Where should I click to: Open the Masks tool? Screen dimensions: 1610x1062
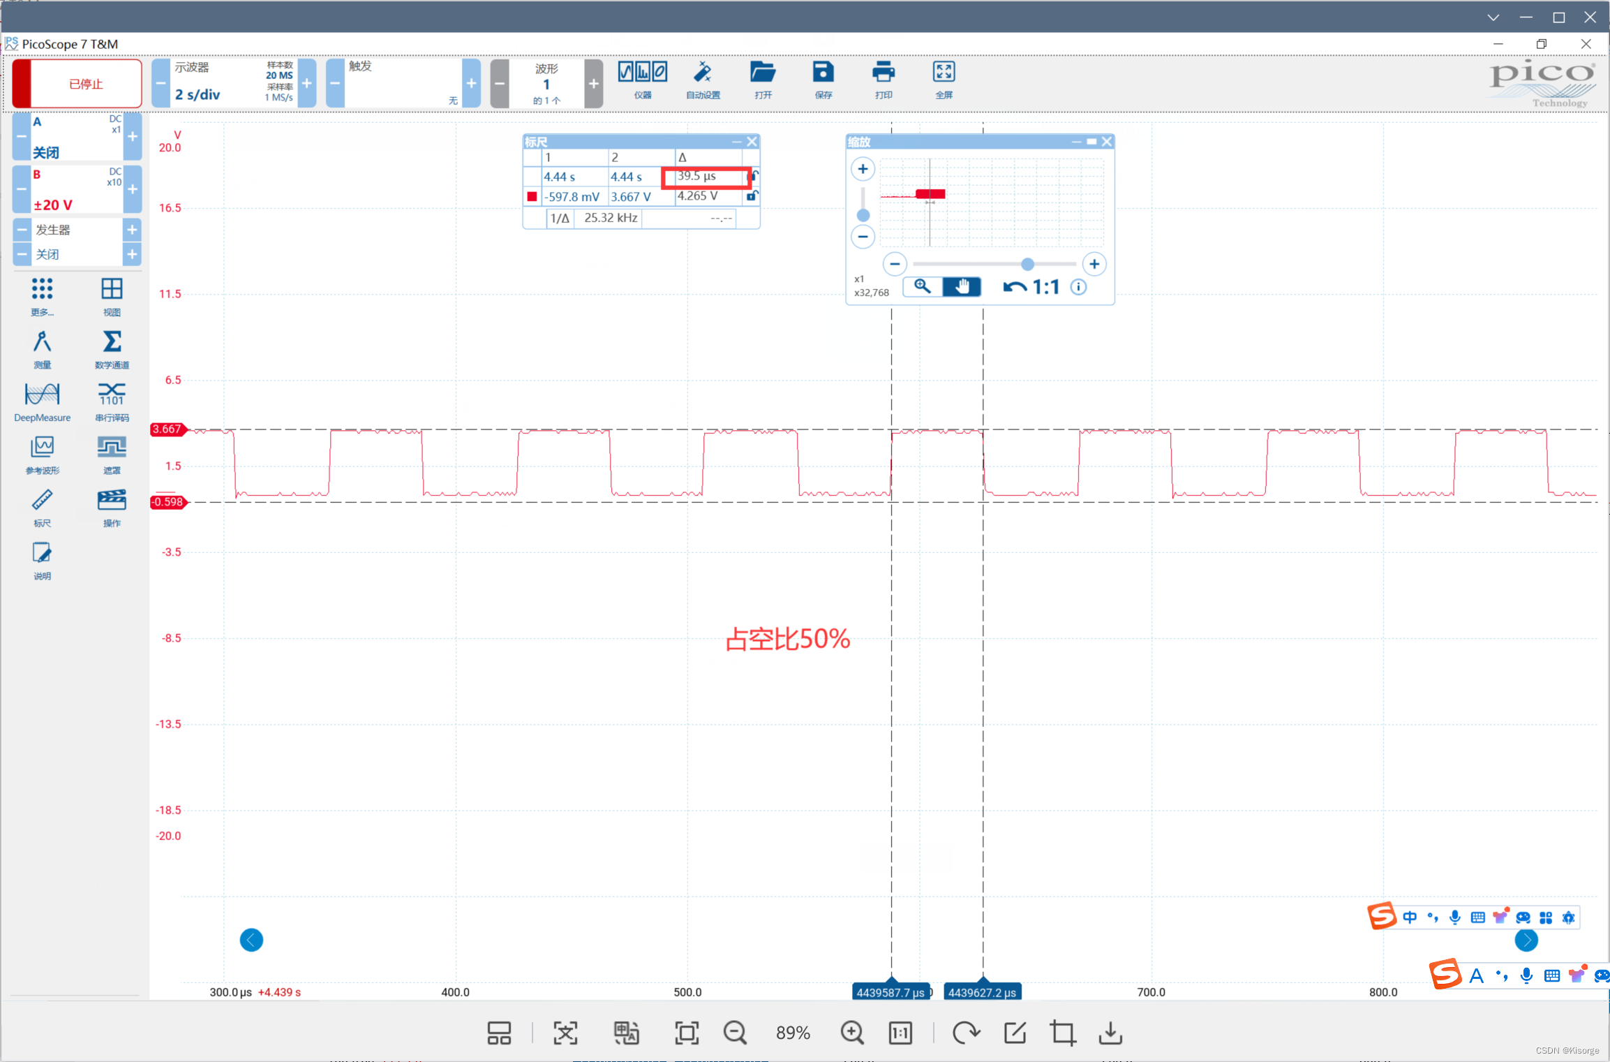(x=112, y=455)
